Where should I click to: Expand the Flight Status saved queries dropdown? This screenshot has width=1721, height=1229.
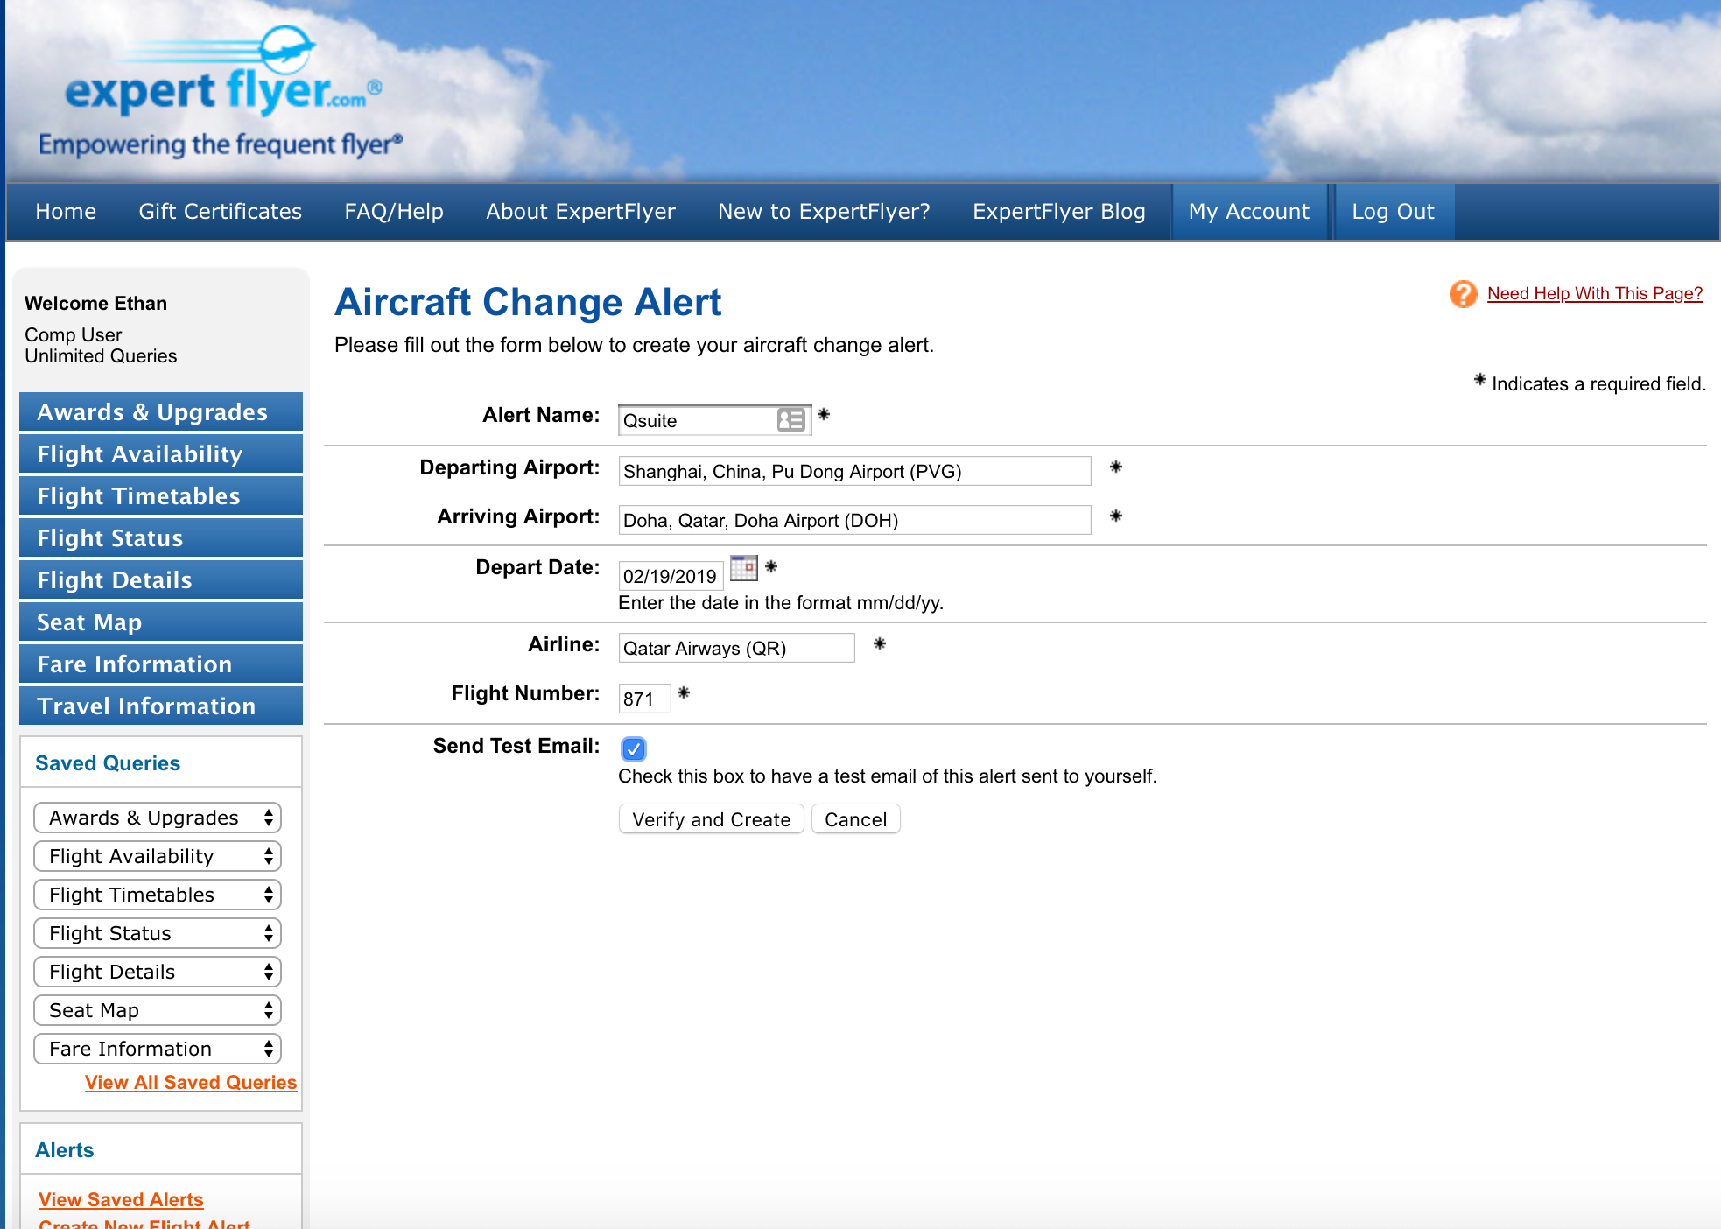tap(158, 933)
